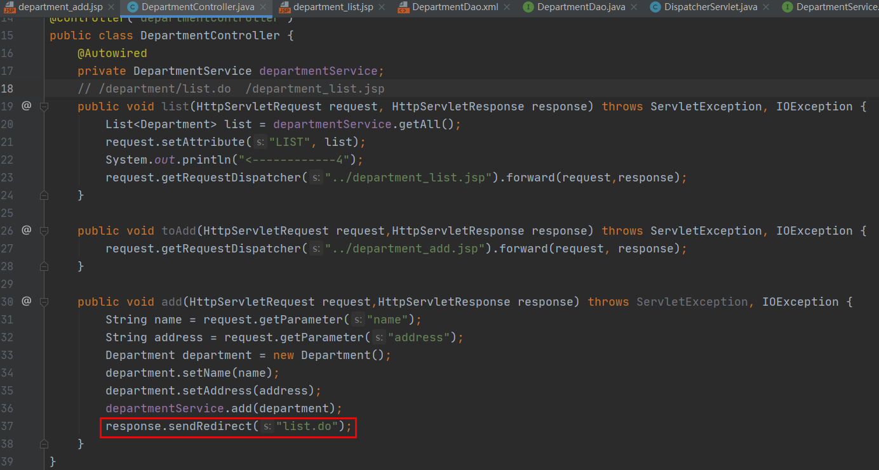The image size is (879, 470).
Task: Close the DispatcherServlet.java tab
Action: [766, 8]
